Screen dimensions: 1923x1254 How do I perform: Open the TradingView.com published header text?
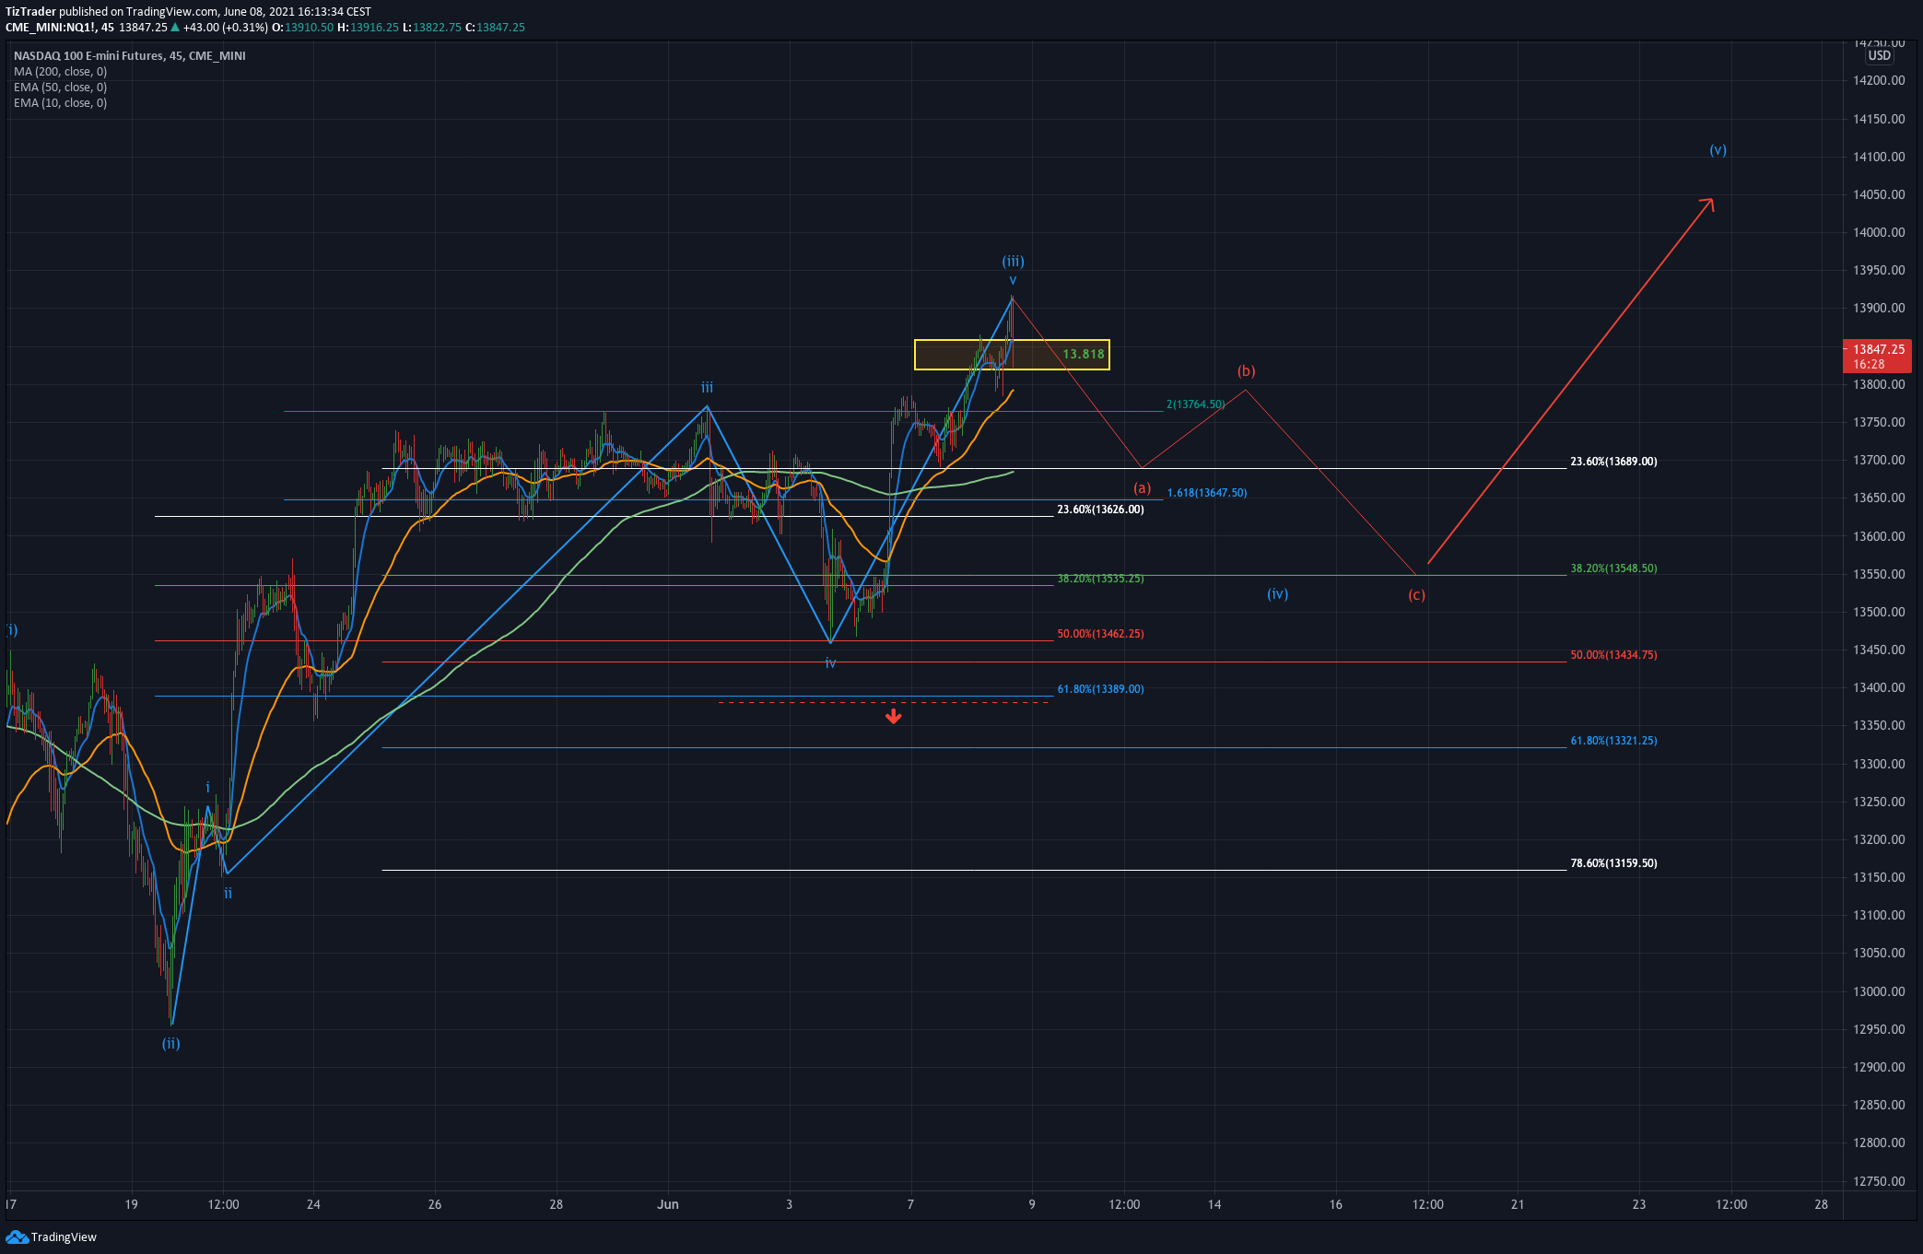[x=189, y=12]
